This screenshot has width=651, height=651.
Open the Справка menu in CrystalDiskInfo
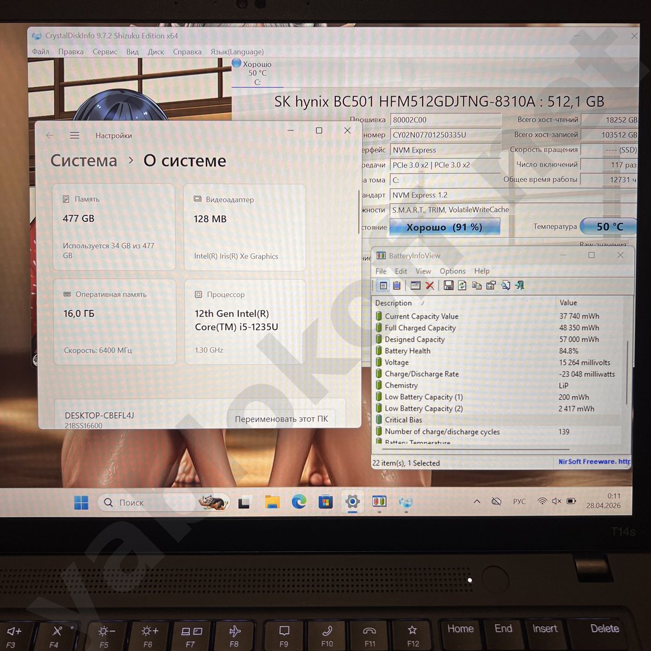(x=187, y=52)
